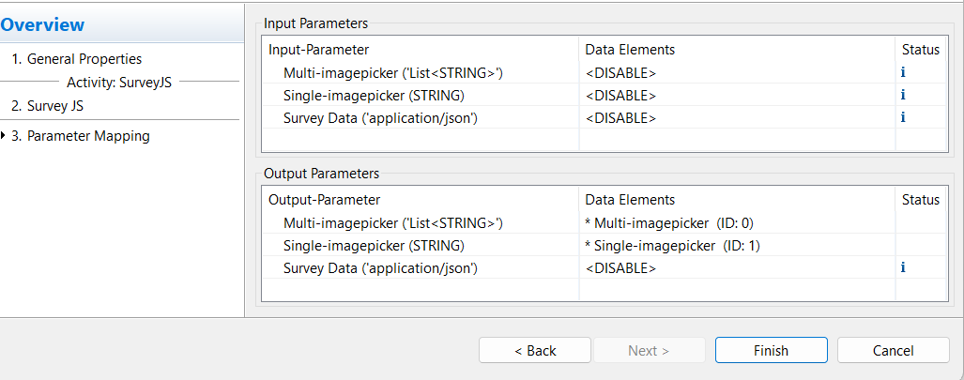Click info icon for input Single-imagepicker
964x380 pixels.
click(x=903, y=95)
